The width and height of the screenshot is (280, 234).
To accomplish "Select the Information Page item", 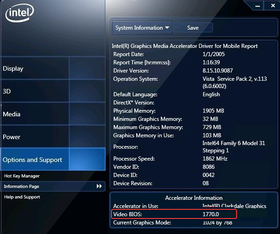I will pyautogui.click(x=53, y=187).
